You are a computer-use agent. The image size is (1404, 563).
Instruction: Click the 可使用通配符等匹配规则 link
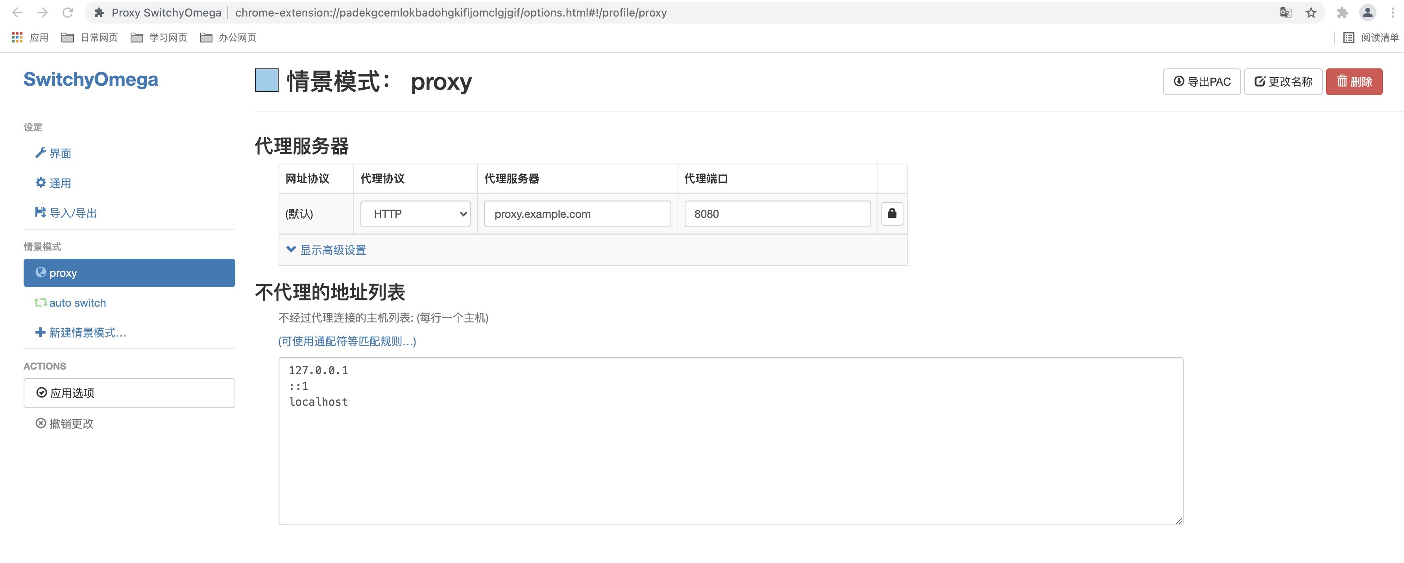tap(347, 341)
